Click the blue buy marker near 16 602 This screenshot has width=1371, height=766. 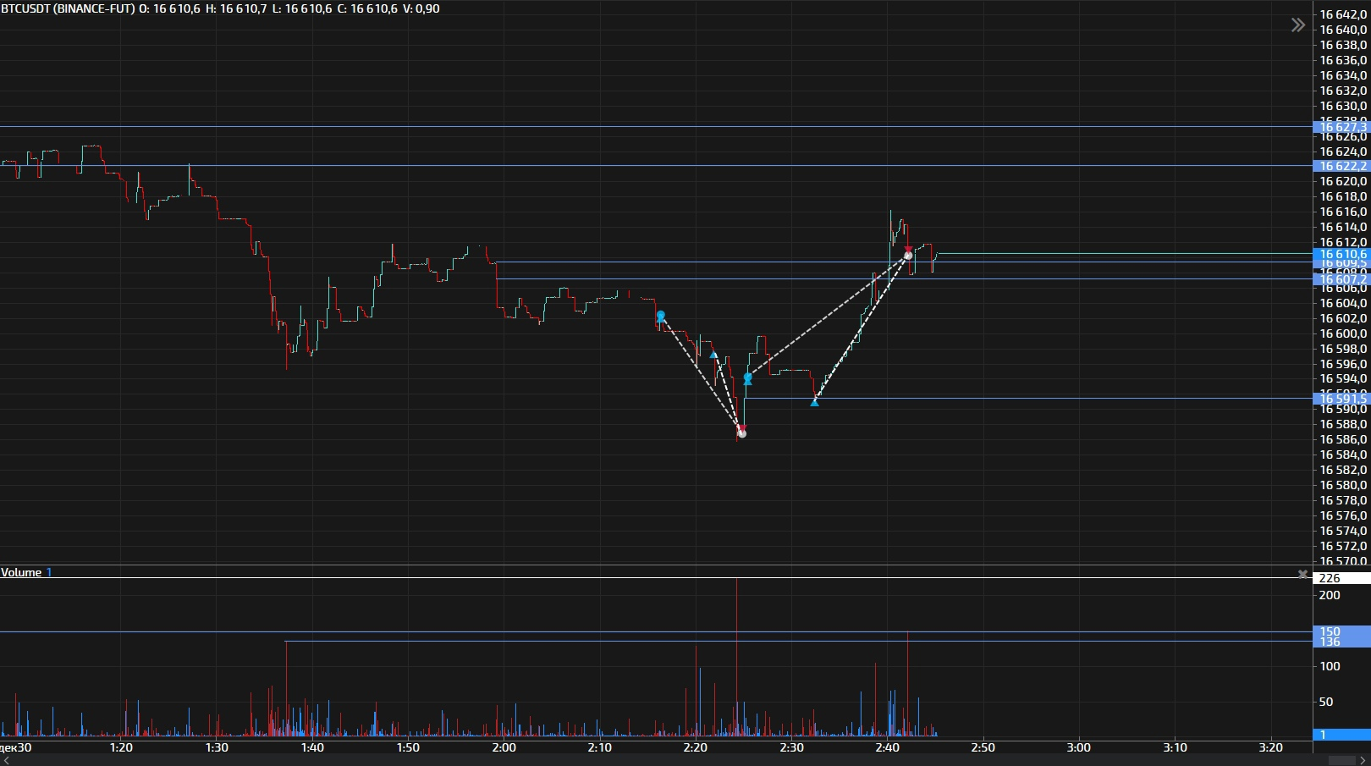coord(661,317)
